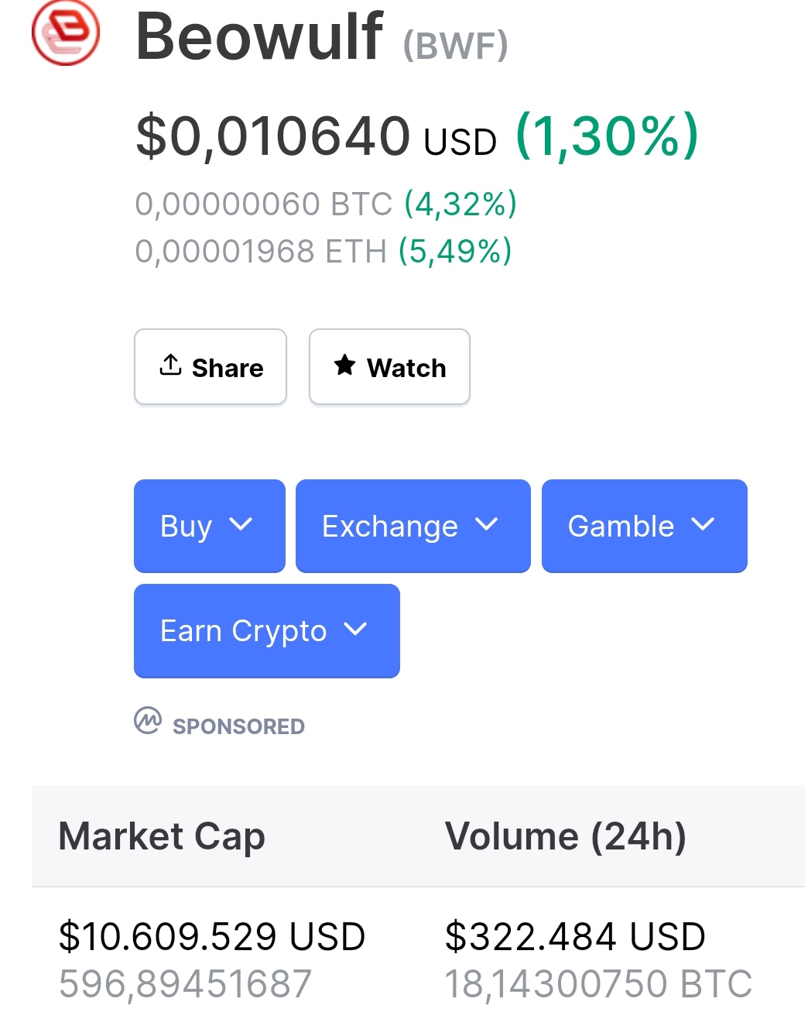The image size is (808, 1009).
Task: Select the Market Cap column header
Action: click(162, 836)
